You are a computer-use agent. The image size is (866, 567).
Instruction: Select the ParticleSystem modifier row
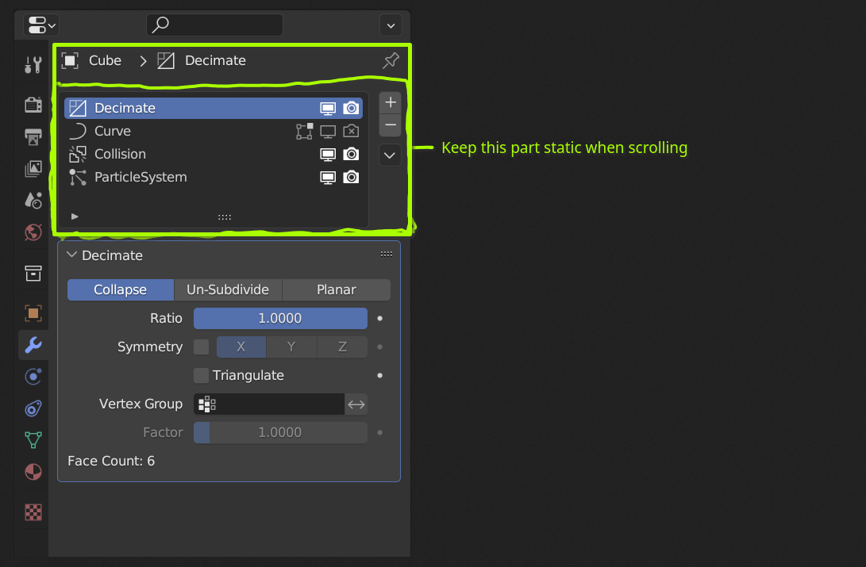tap(214, 178)
